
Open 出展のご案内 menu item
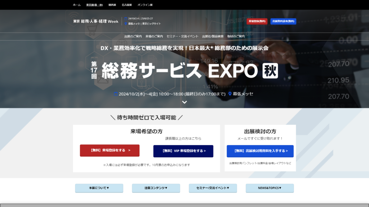click(x=133, y=36)
